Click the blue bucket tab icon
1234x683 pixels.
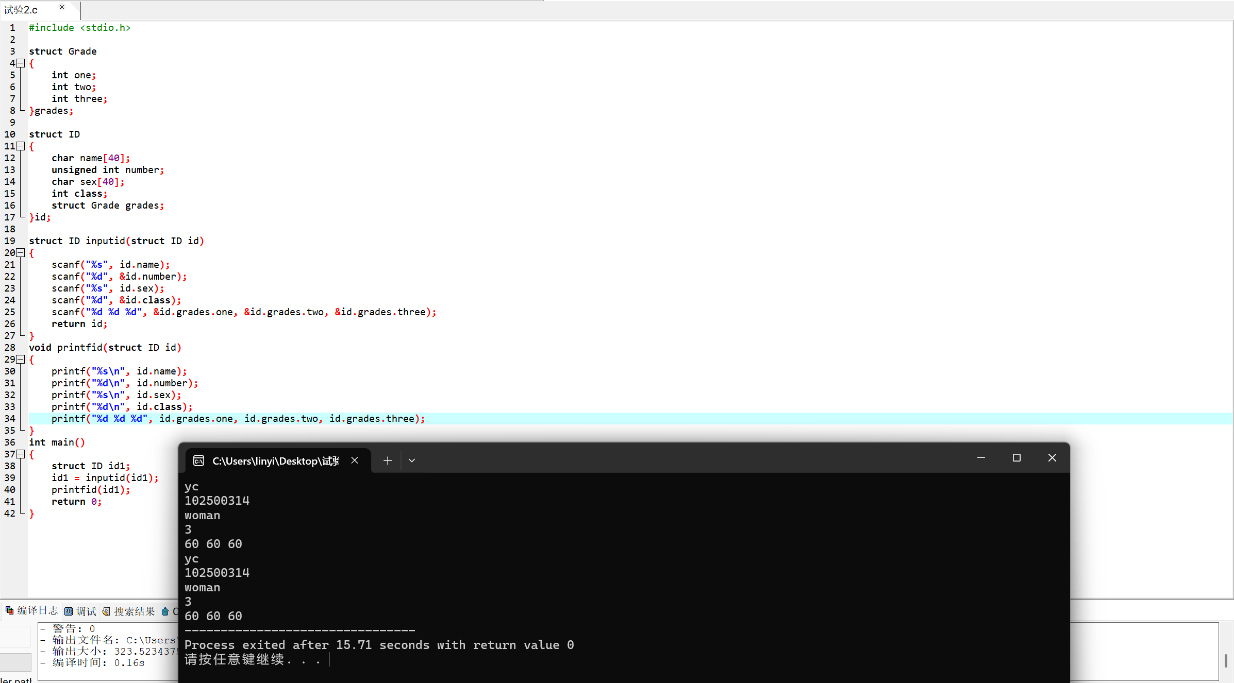click(165, 611)
